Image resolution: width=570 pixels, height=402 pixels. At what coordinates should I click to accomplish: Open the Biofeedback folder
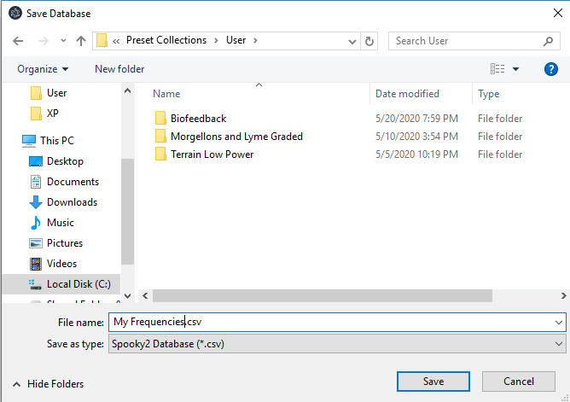(x=198, y=119)
